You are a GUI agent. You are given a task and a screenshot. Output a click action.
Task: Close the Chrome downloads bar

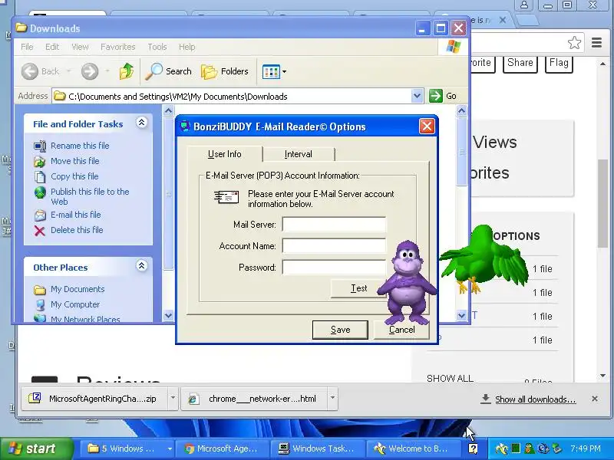[x=595, y=399]
